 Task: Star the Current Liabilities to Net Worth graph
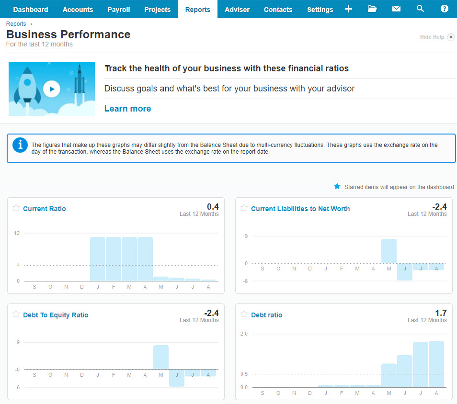244,208
